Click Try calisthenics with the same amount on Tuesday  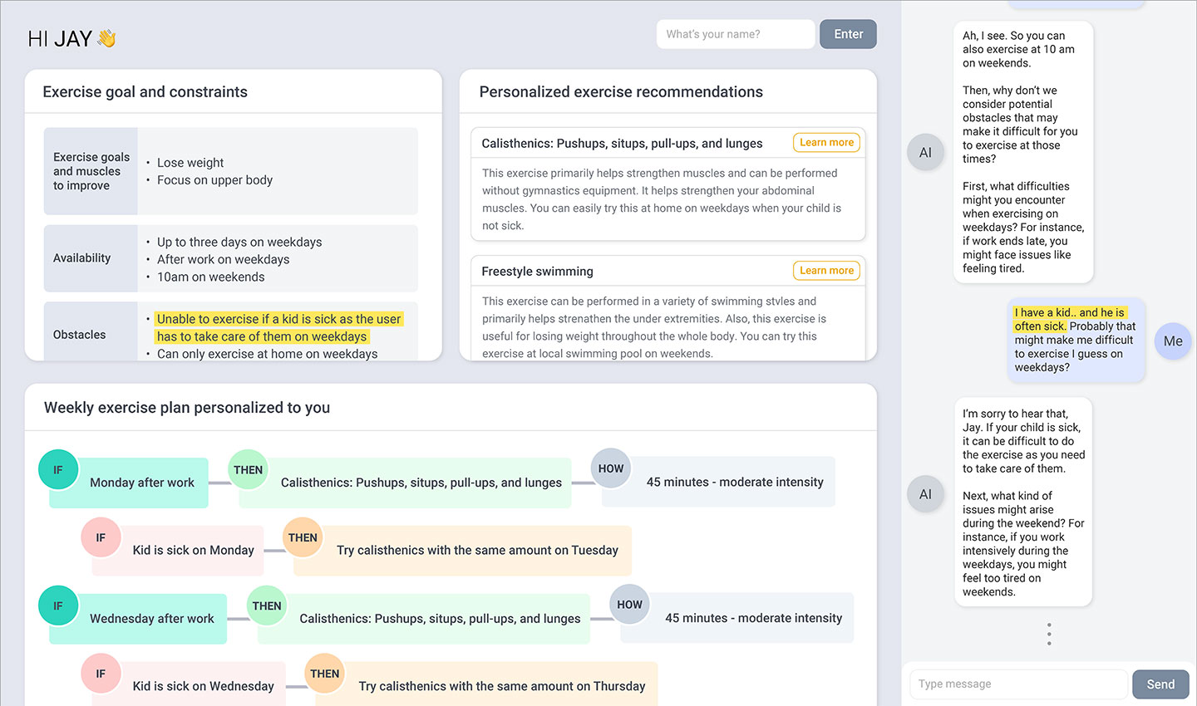(463, 551)
